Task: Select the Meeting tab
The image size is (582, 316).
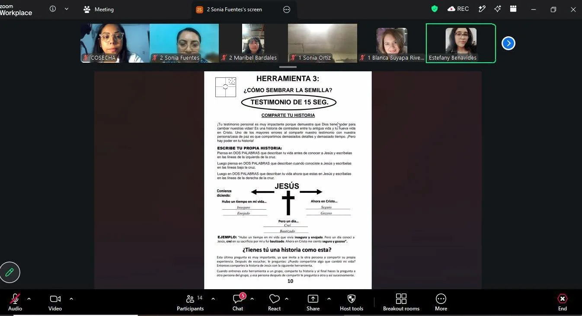Action: tap(99, 9)
